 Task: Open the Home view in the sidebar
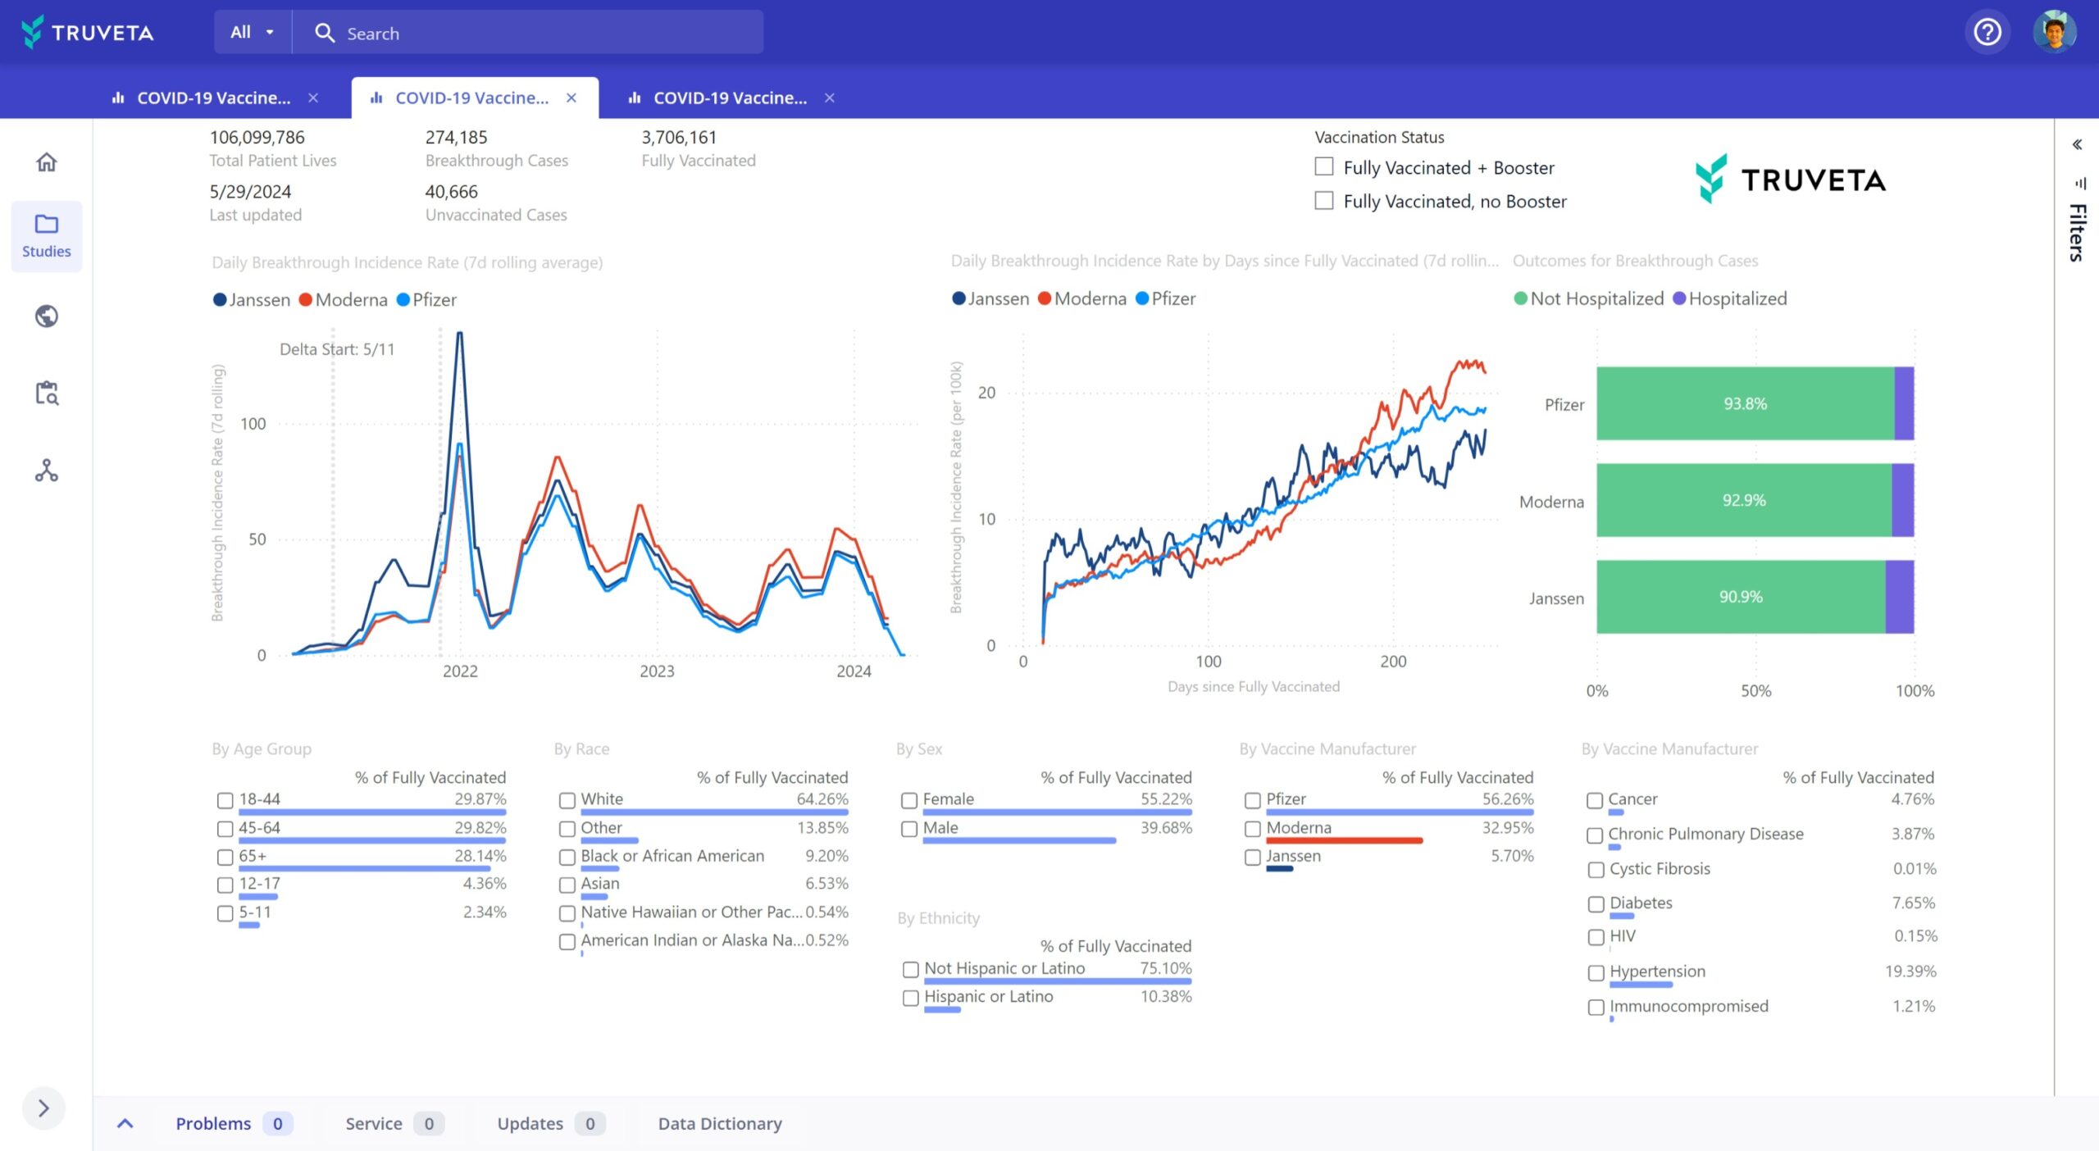pyautogui.click(x=47, y=163)
